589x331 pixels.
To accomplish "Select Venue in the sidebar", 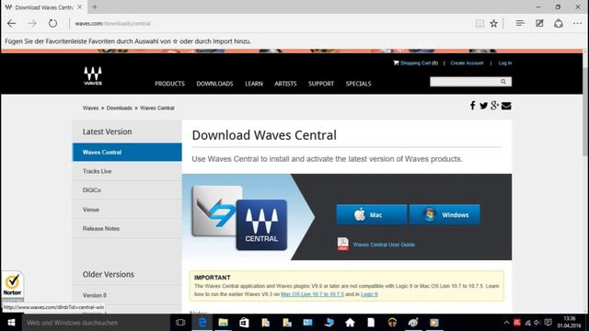I will pyautogui.click(x=127, y=210).
